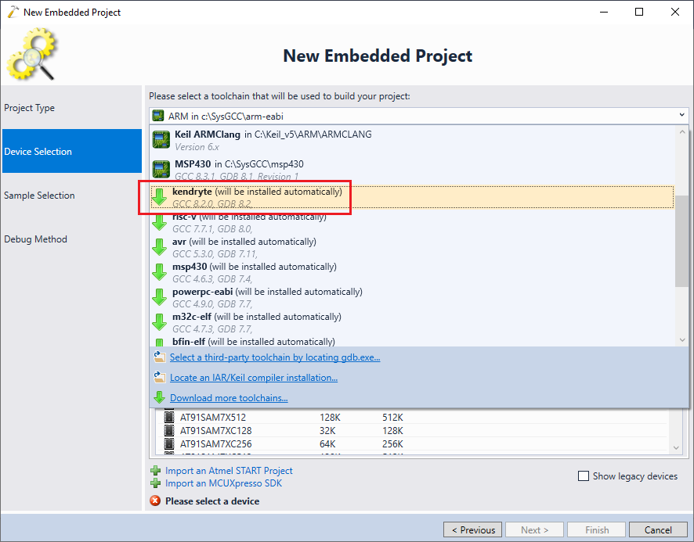Viewport: 694px width, 542px height.
Task: Click the 128K value for AT91SAM7X512
Action: 330,418
